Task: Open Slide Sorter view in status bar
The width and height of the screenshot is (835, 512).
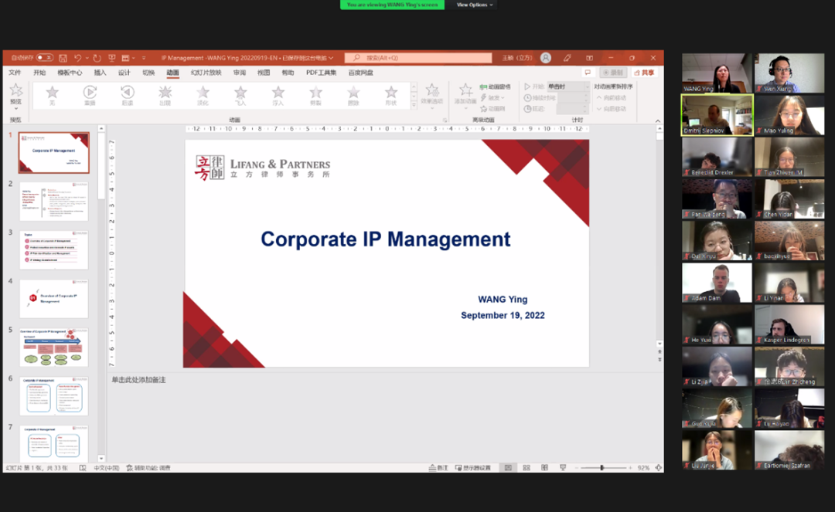Action: [527, 468]
